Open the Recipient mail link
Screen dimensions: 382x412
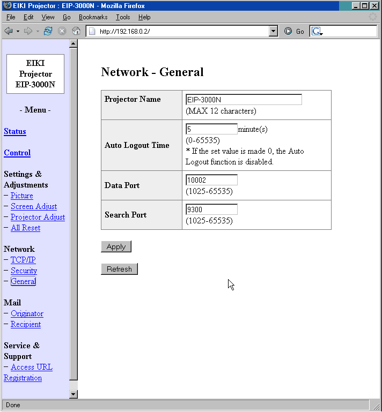coord(26,324)
